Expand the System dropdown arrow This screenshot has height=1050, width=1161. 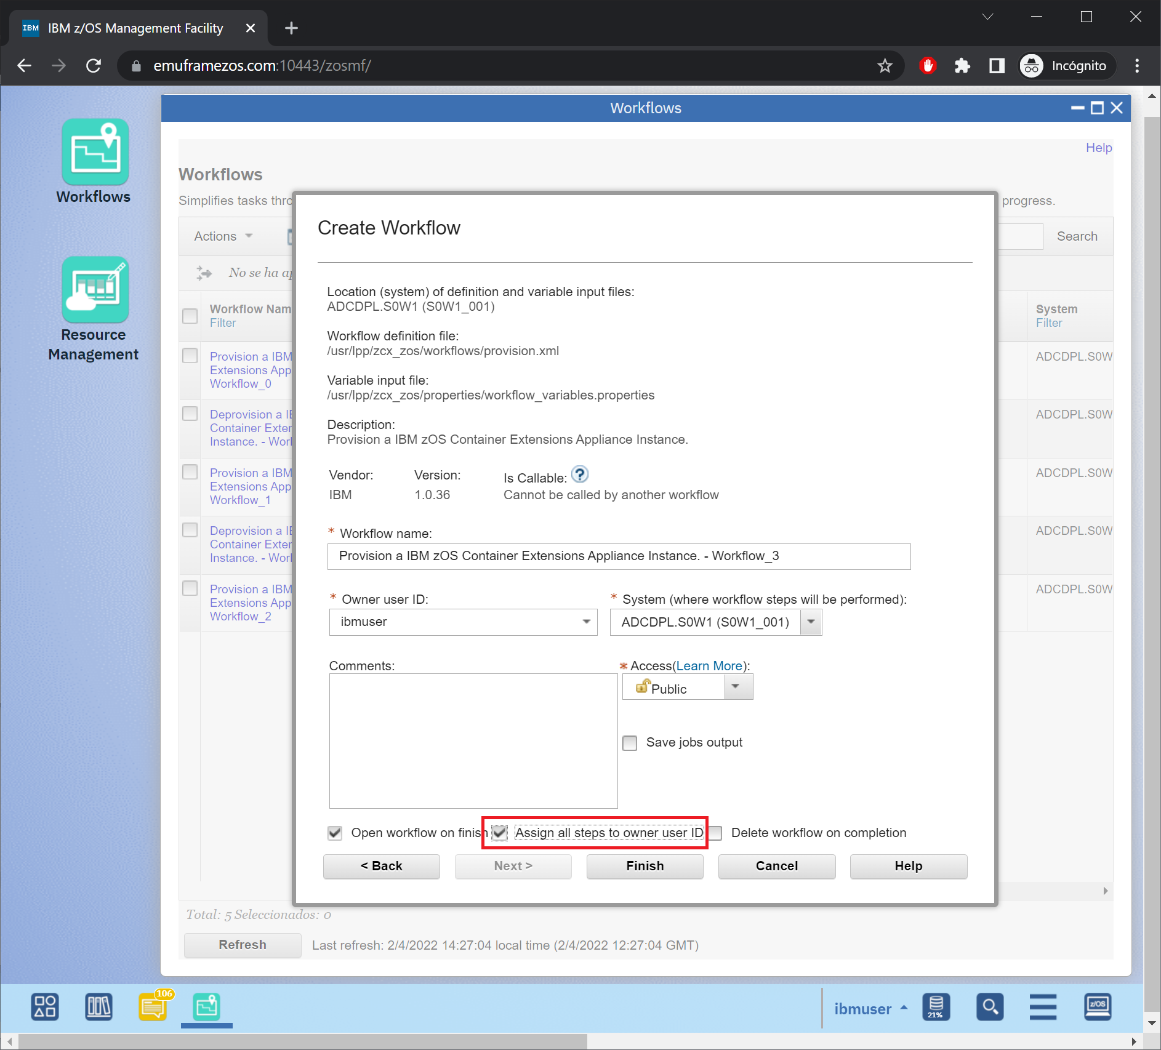point(811,622)
